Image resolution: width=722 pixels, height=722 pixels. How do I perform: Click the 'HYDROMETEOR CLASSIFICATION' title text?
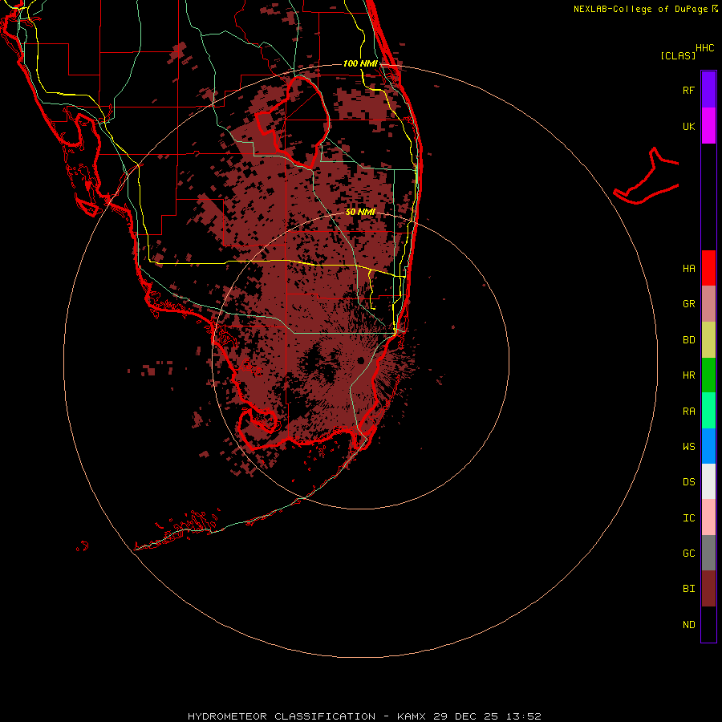(282, 716)
